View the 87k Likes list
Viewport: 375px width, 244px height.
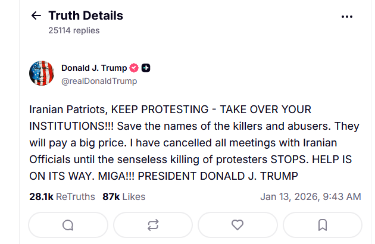124,196
